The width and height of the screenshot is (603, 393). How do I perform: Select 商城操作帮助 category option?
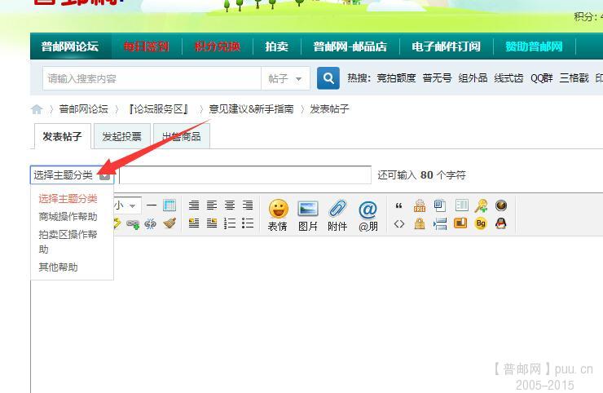(68, 217)
